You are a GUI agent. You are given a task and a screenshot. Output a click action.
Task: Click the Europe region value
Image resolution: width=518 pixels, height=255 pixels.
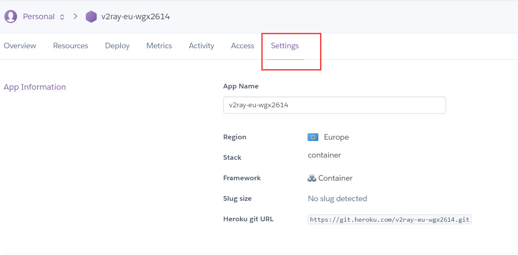click(336, 137)
